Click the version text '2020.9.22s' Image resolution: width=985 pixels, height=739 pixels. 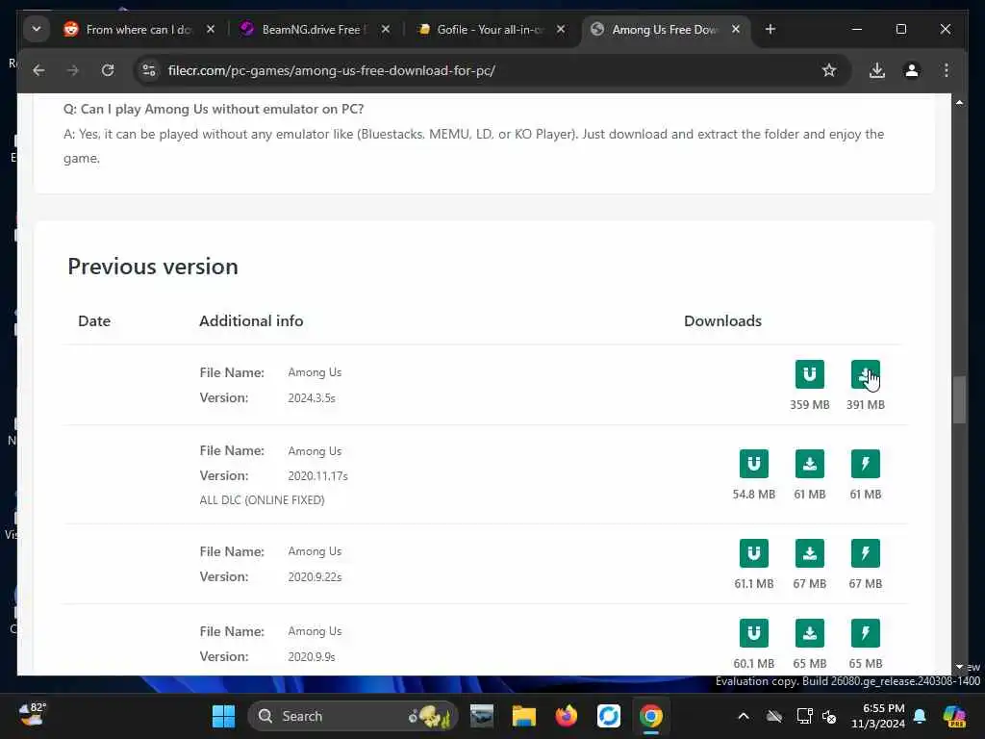tap(315, 577)
